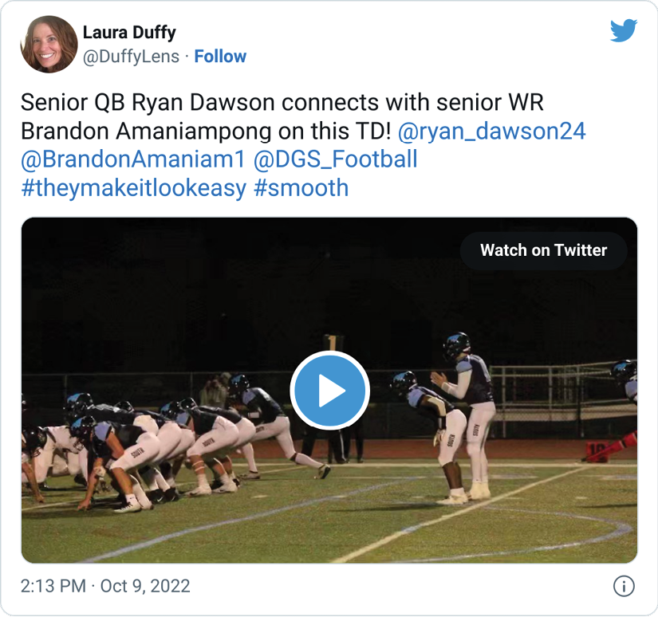Open the tweet body text about Ryan Dawson

point(282,116)
